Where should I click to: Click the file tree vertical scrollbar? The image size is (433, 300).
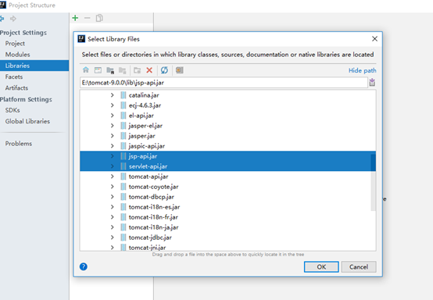373,182
